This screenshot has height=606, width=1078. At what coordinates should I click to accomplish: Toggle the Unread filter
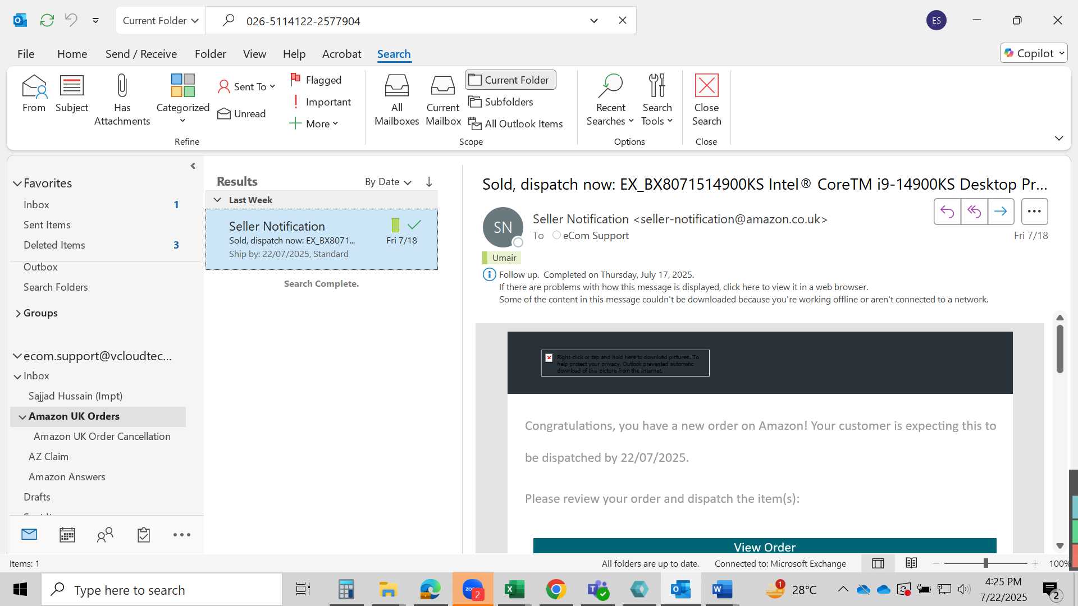click(241, 114)
